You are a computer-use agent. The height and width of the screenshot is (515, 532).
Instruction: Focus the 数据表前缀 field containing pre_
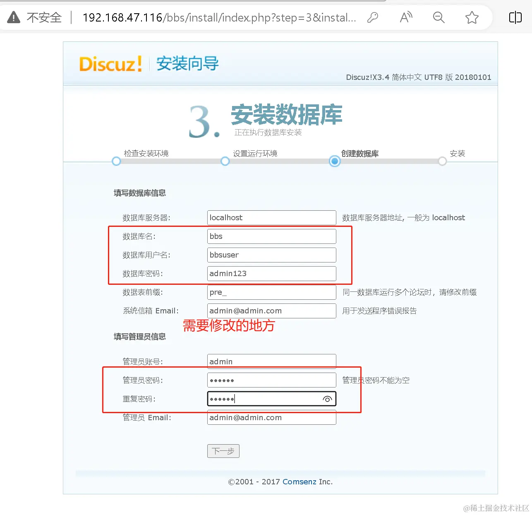point(272,292)
